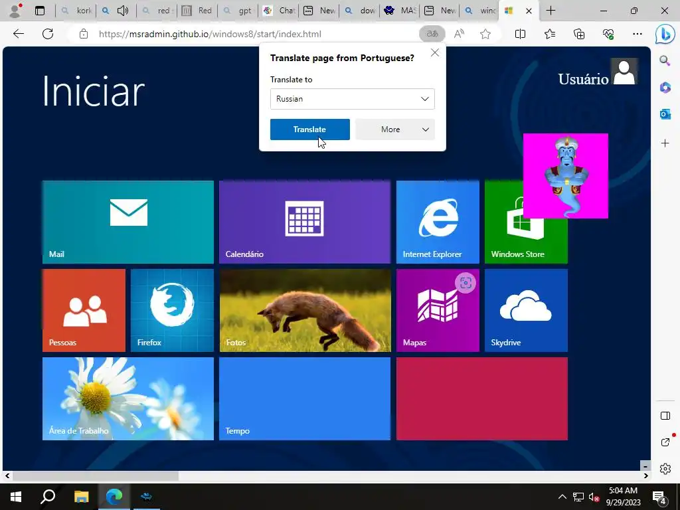Launch the Firefox tile

coord(172,311)
